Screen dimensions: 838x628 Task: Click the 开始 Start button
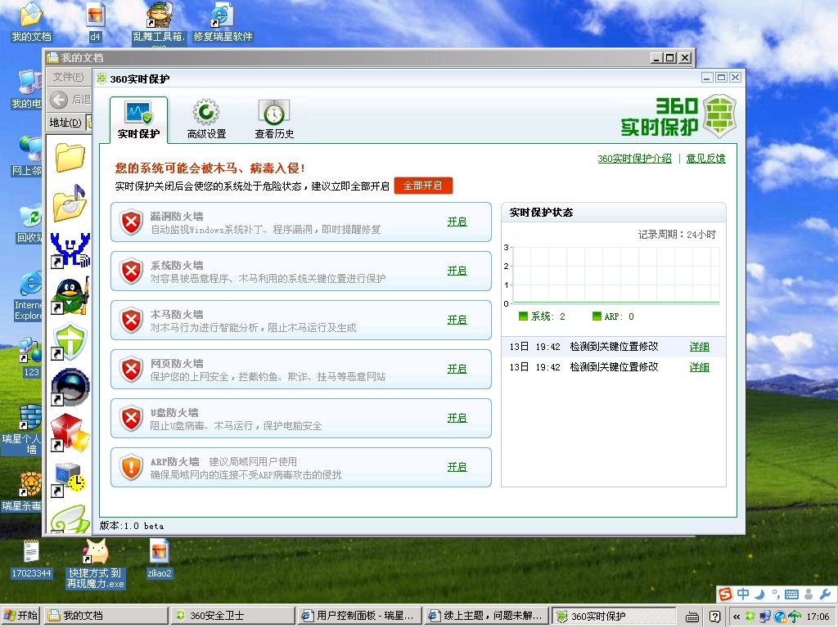(21, 616)
